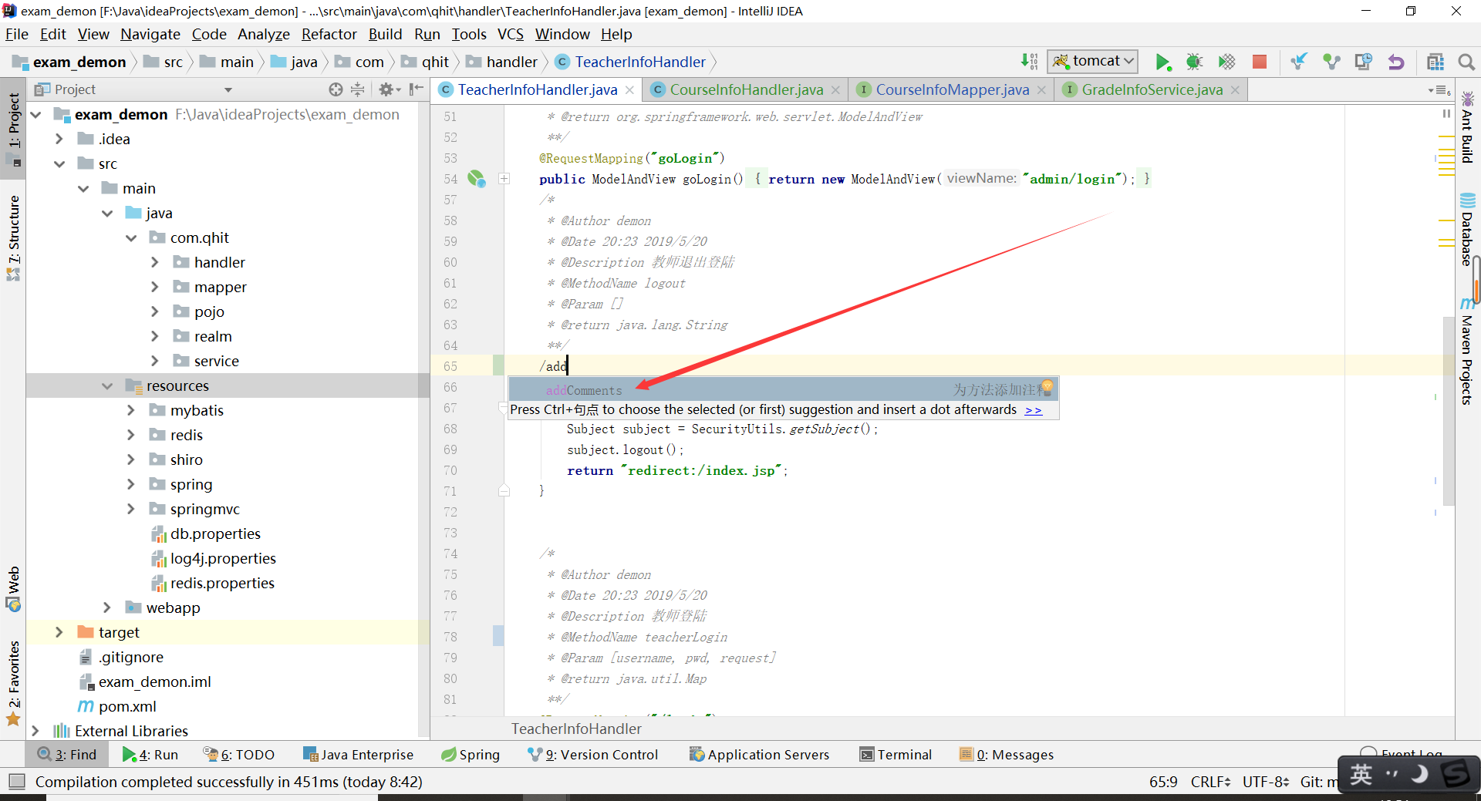Hide the Project tool window
The image size is (1481, 801).
417,89
